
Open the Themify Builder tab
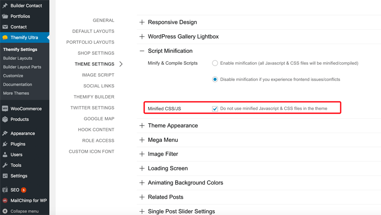coord(94,97)
